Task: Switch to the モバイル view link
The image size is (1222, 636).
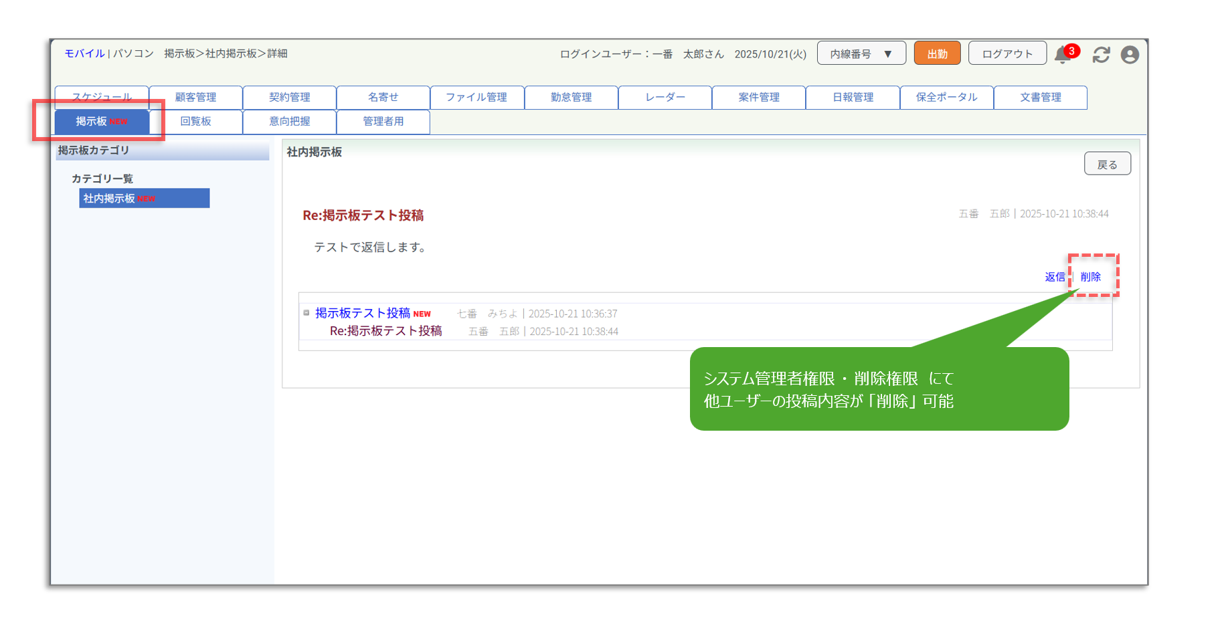Action: coord(84,54)
